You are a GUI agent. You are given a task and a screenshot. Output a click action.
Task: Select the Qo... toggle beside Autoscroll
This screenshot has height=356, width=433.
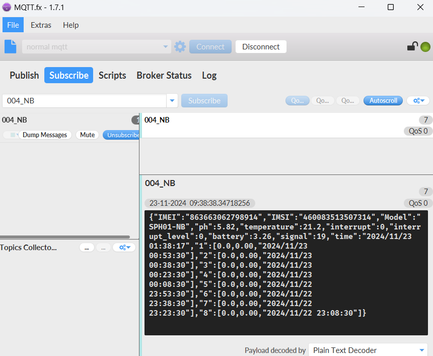348,101
